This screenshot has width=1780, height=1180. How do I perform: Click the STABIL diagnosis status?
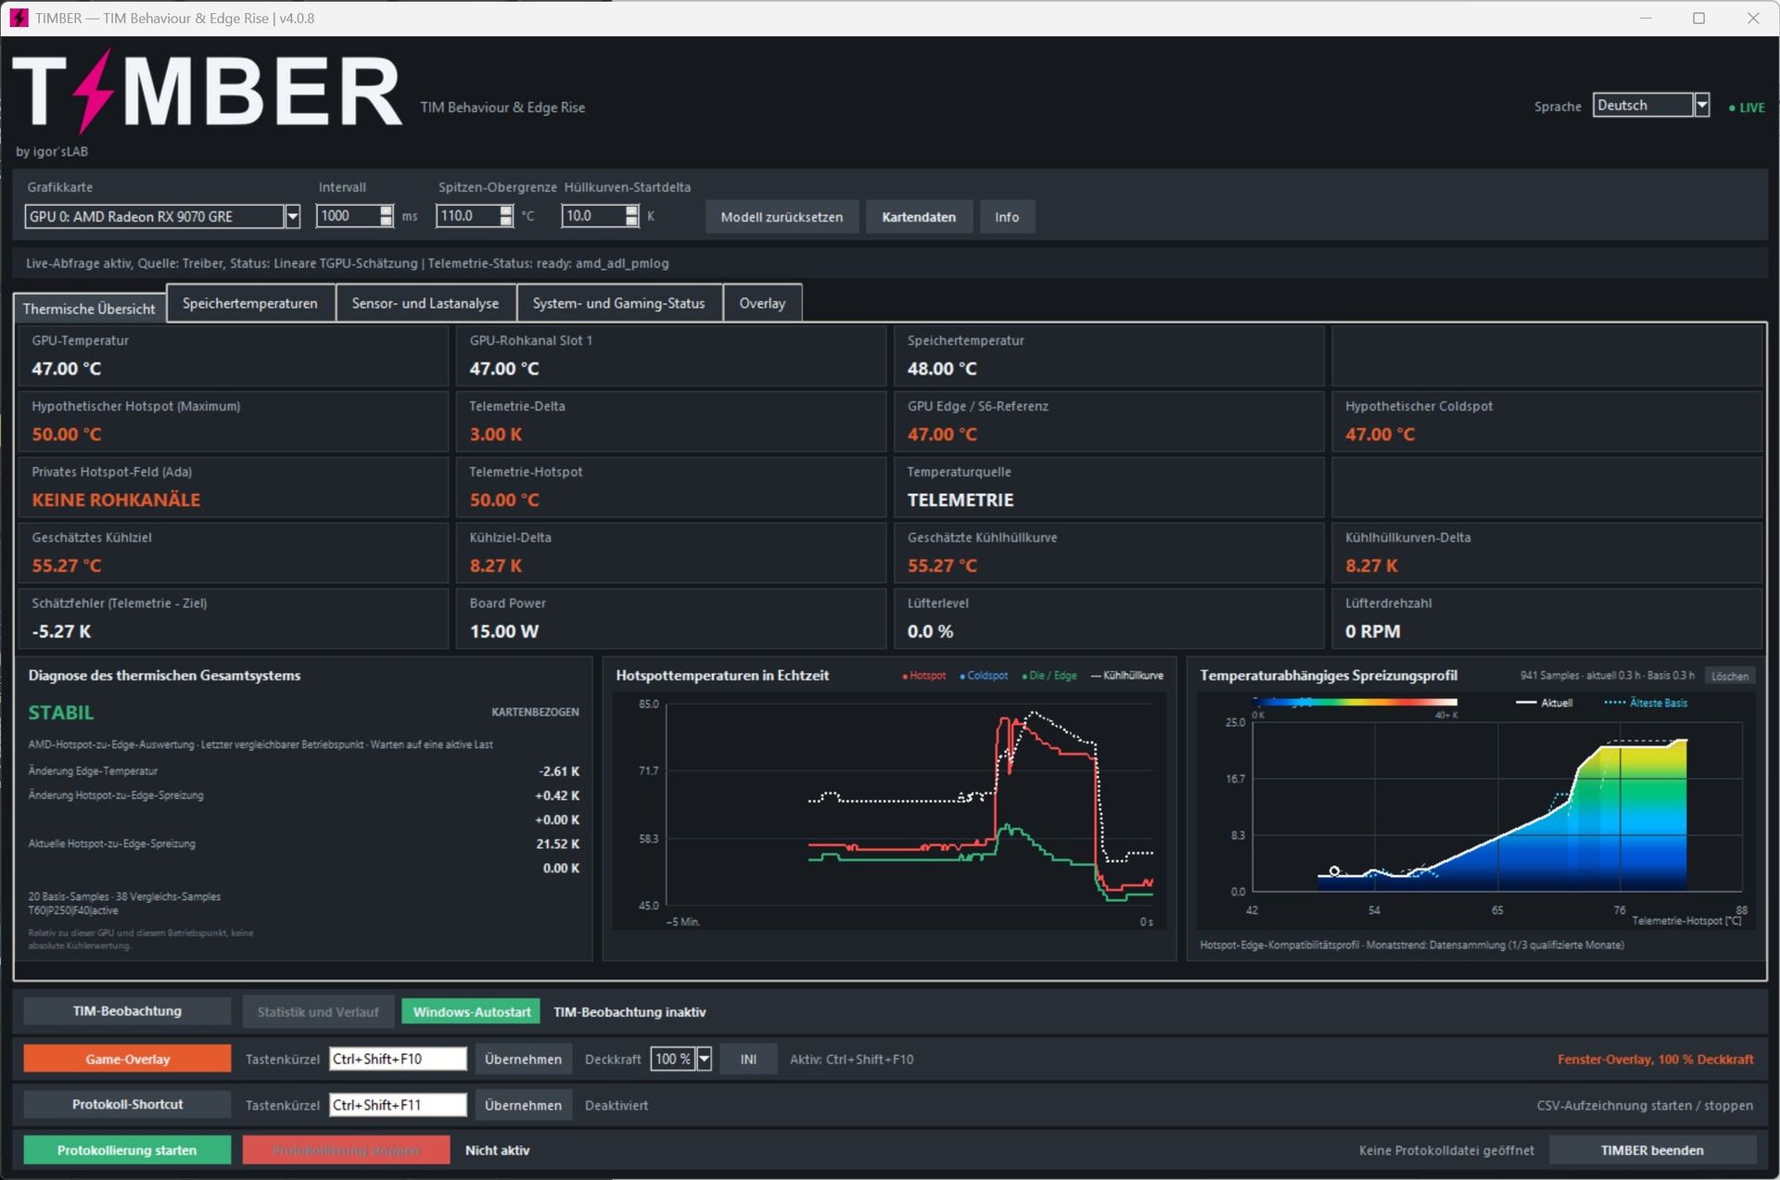pyautogui.click(x=61, y=713)
